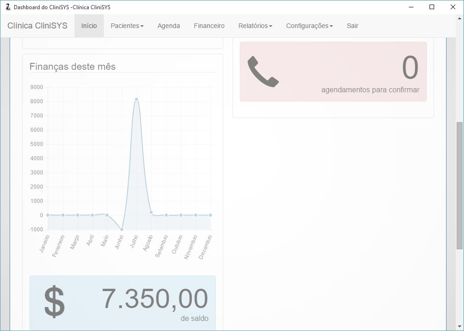Click the CliniSYS app icon in title bar
Image resolution: width=464 pixels, height=331 pixels.
tap(7, 7)
